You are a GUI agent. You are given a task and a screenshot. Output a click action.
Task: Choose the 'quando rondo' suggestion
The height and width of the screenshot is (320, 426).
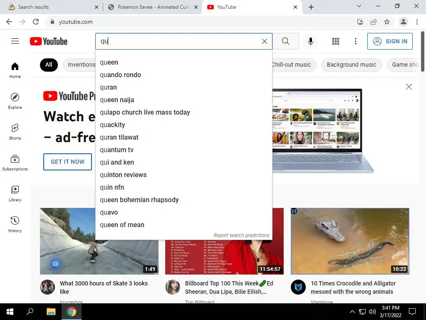click(x=183, y=75)
